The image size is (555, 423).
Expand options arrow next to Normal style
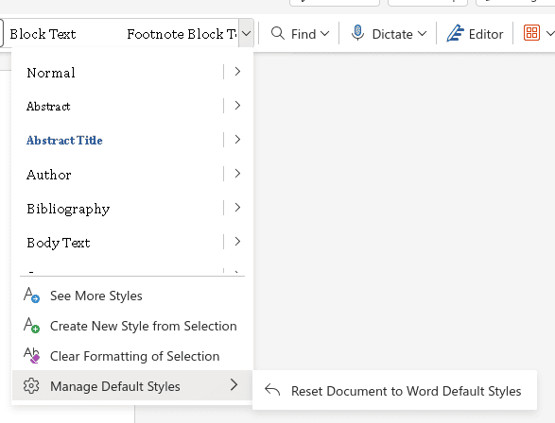pos(237,72)
